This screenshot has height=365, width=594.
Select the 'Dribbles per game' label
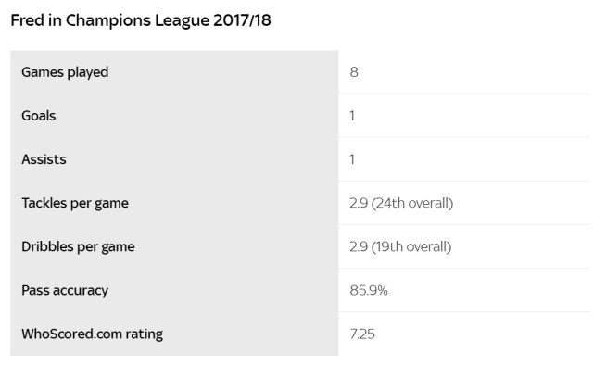click(78, 246)
